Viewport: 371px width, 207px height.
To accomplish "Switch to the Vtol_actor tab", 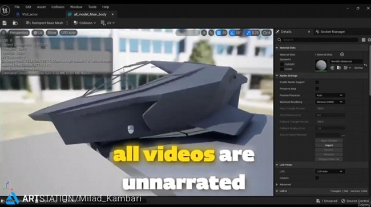I will coord(27,14).
